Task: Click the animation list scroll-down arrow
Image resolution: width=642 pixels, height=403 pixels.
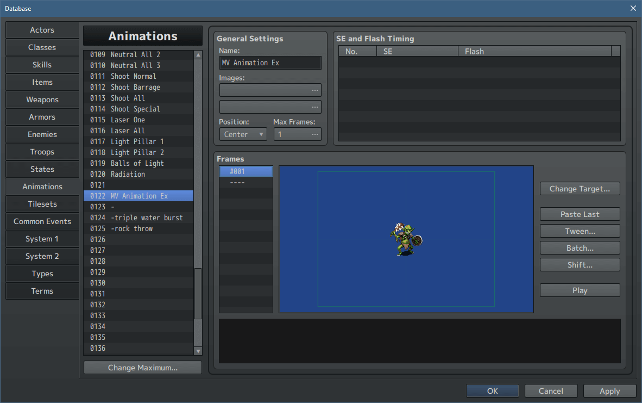Action: 198,351
